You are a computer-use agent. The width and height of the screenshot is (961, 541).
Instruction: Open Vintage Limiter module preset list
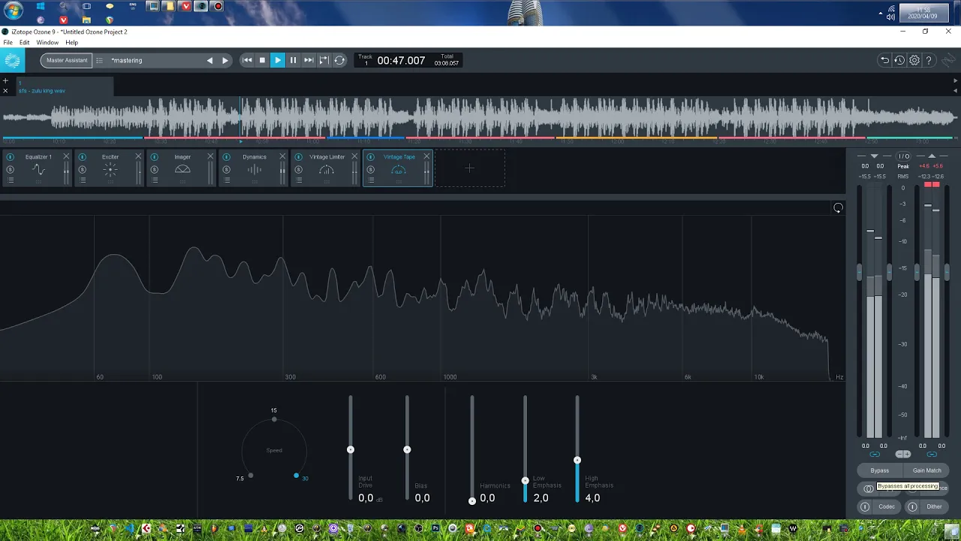click(x=299, y=180)
